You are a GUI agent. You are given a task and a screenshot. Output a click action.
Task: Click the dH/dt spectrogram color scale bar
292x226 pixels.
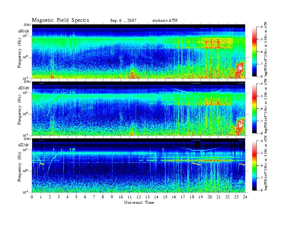(254, 52)
